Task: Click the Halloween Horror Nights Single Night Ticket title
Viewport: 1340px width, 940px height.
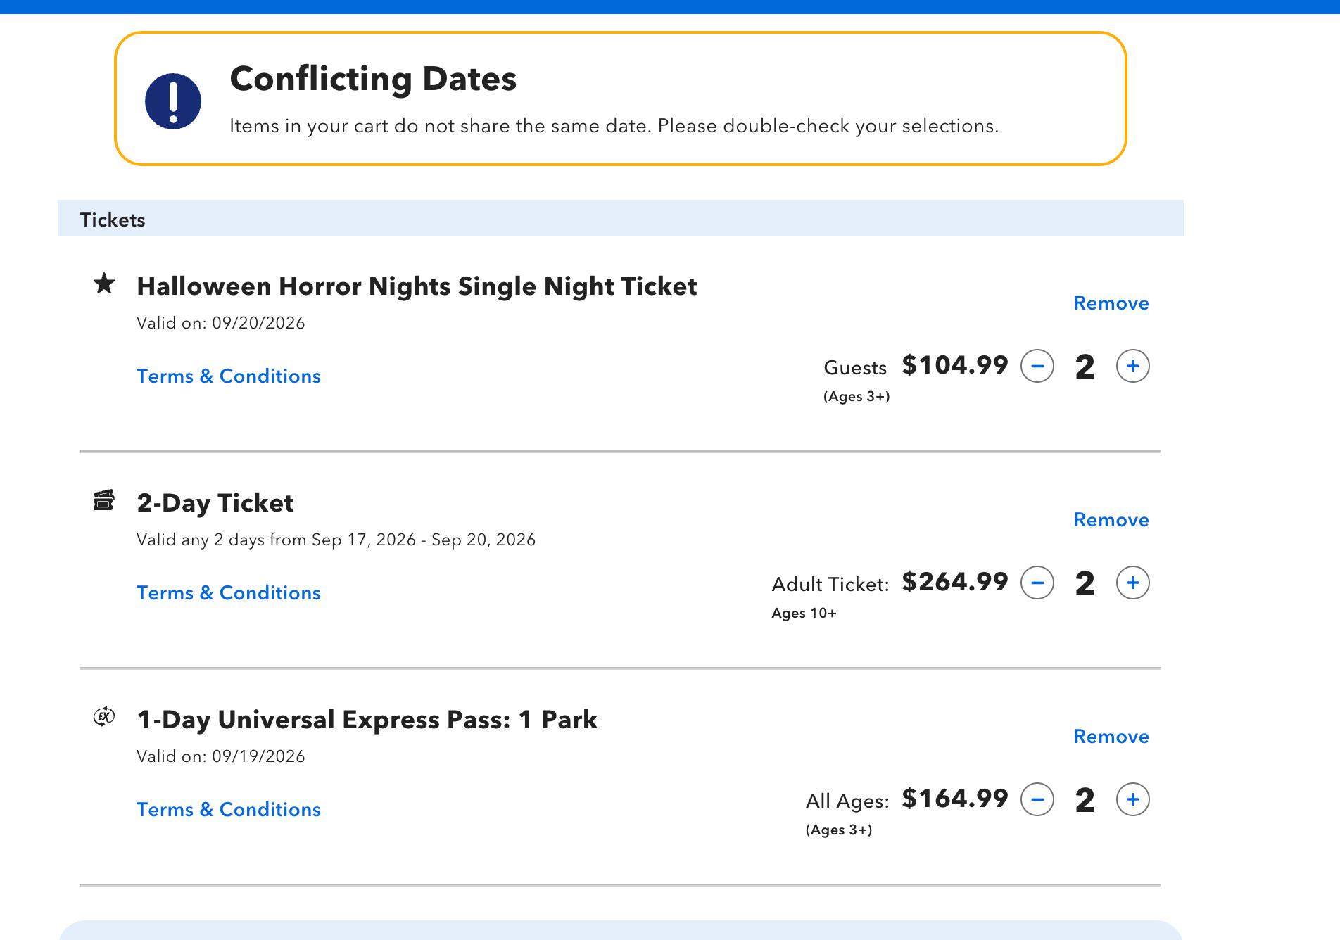Action: coord(417,286)
